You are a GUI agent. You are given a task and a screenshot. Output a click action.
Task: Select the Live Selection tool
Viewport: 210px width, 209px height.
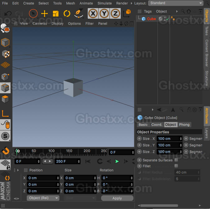point(33,13)
